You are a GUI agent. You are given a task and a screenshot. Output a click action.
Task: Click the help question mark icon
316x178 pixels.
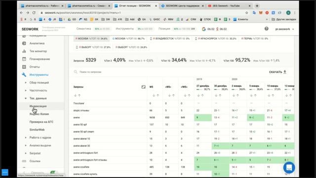(x=267, y=29)
